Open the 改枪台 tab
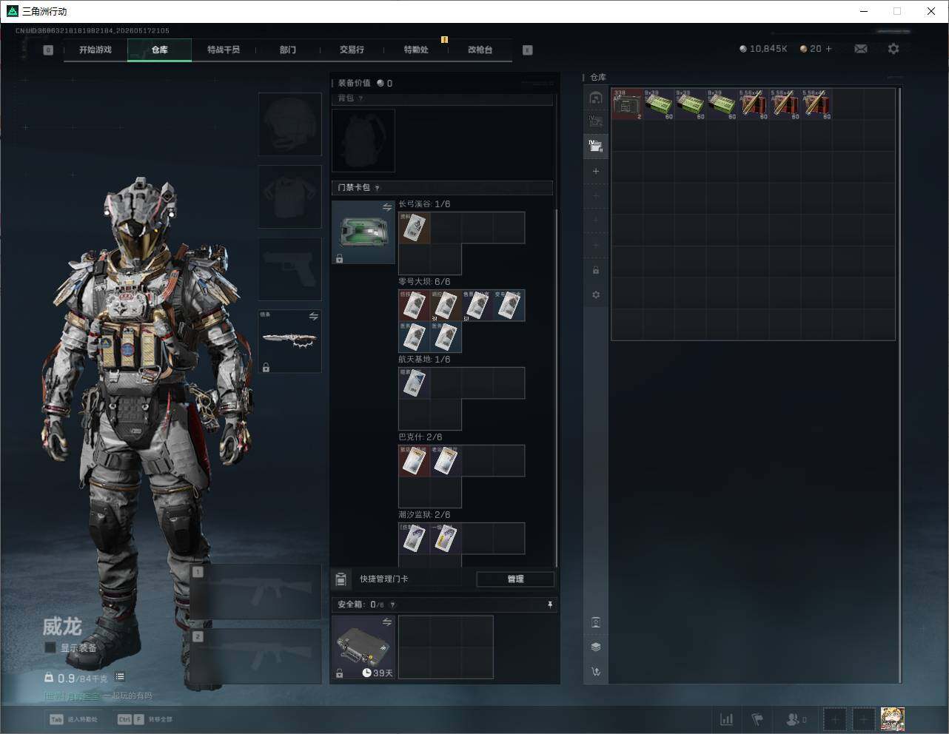 [x=480, y=50]
